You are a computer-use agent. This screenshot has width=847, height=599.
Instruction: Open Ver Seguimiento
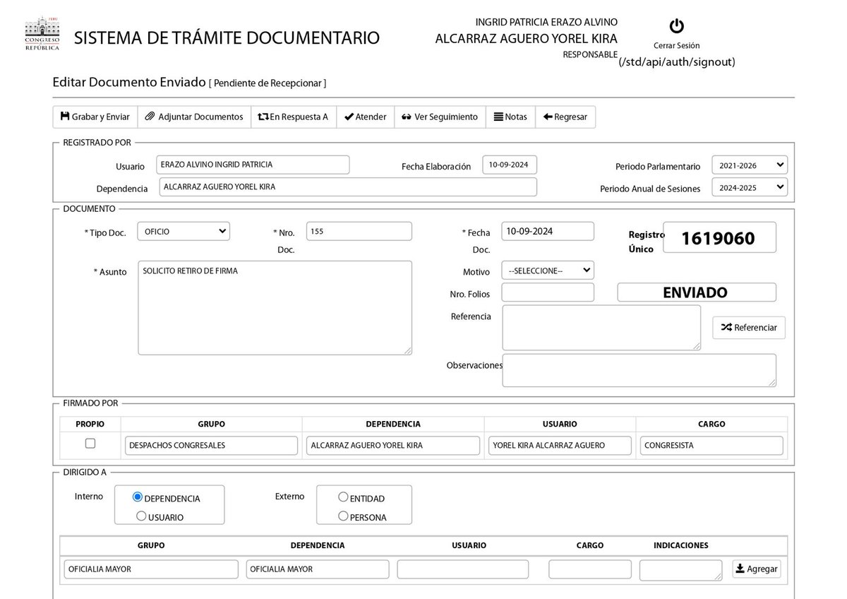point(440,117)
